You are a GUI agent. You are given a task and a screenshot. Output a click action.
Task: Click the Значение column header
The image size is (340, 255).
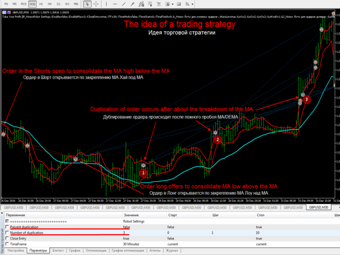(131, 215)
